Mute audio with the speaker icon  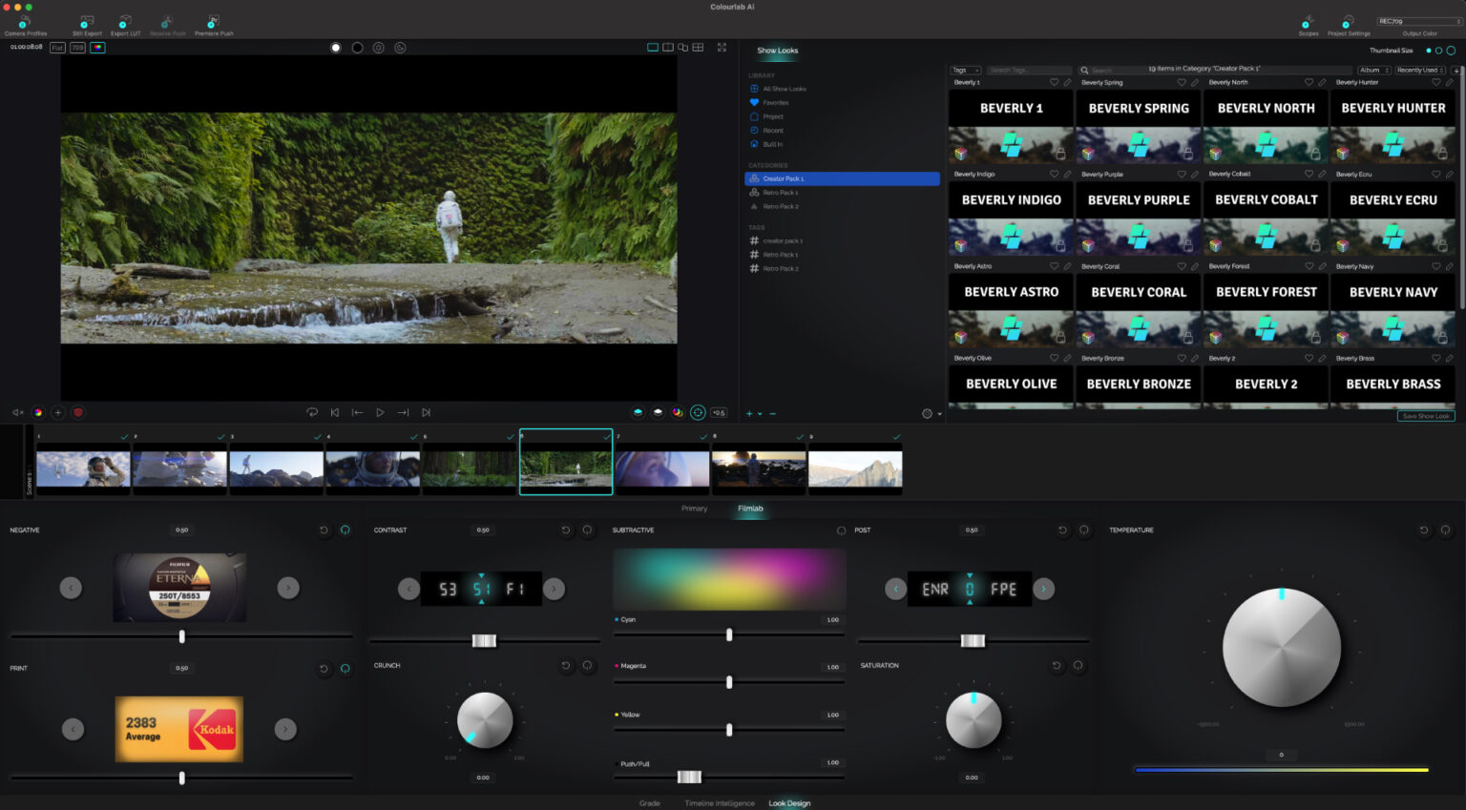coord(18,412)
